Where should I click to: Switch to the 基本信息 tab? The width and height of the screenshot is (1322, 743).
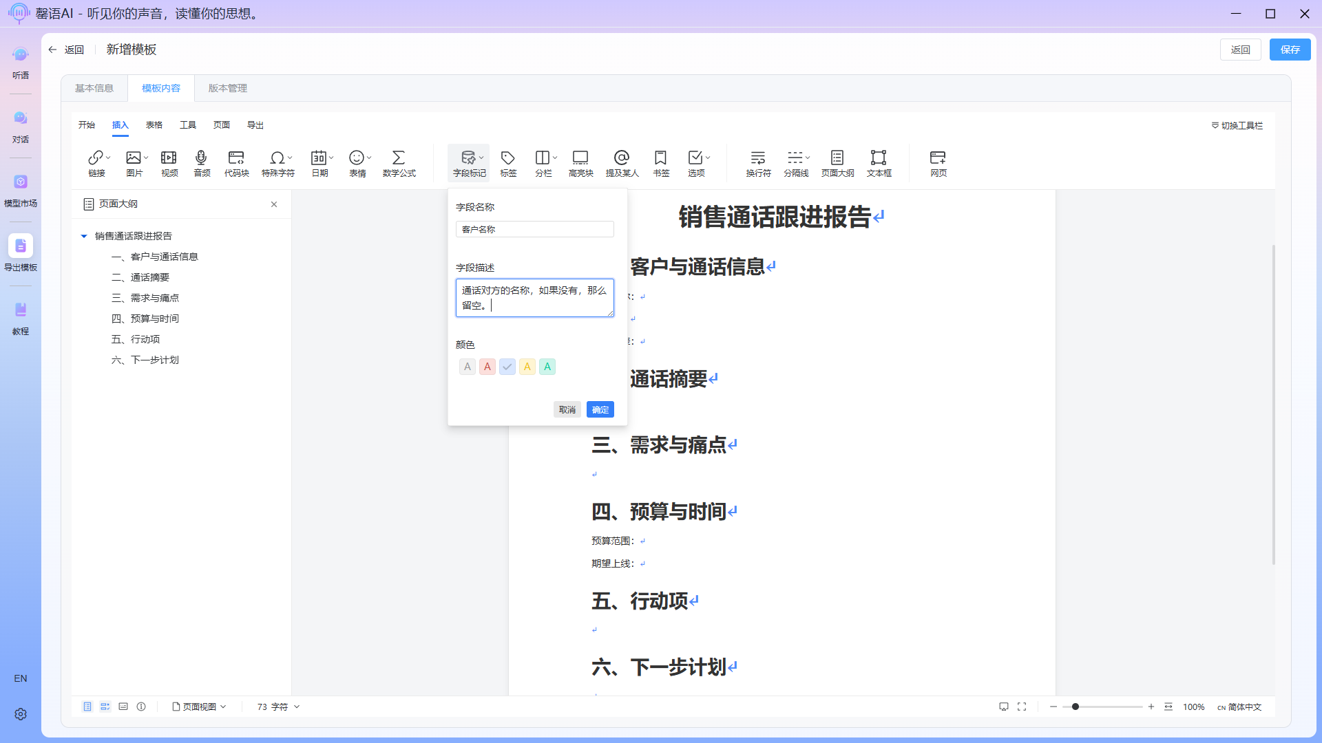coord(94,88)
